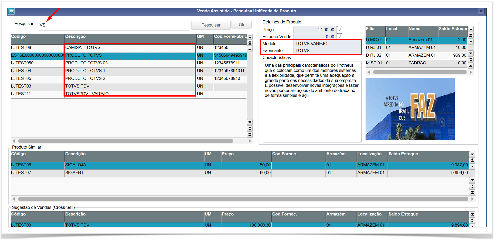Jump to last record in Produto Similar grid
The image size is (496, 241).
click(x=472, y=192)
